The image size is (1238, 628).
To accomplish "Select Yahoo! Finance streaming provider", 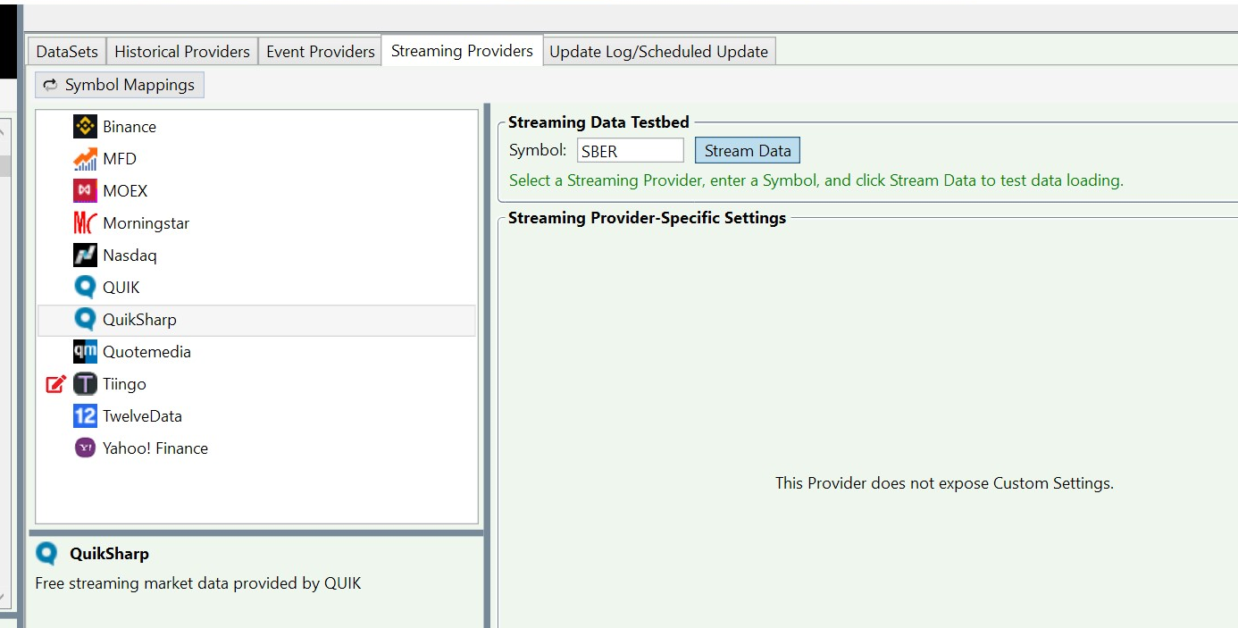I will (155, 448).
